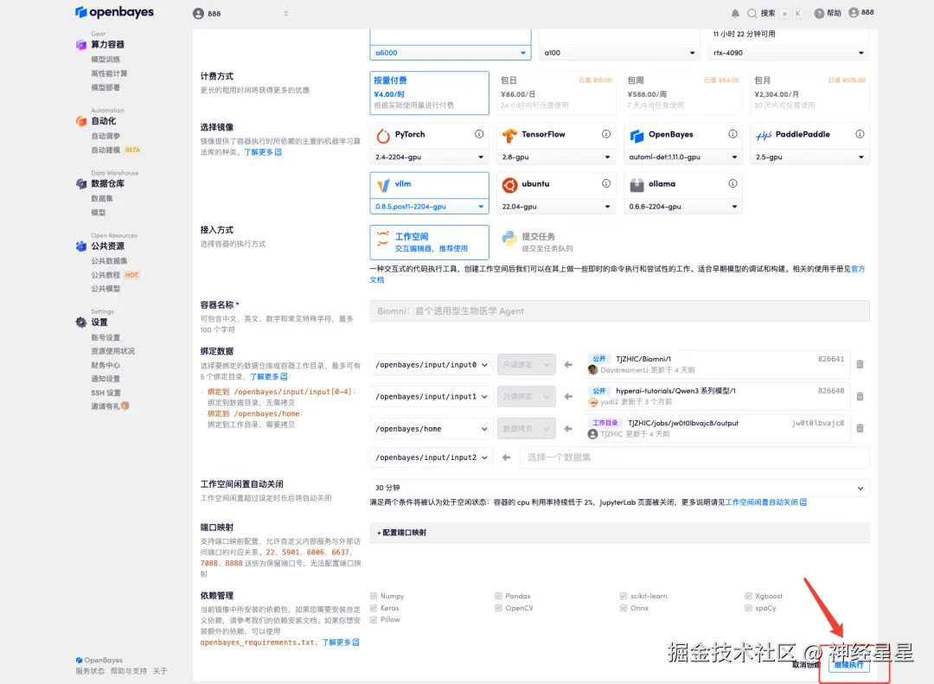Click the 继续执行 button
Screen dimensions: 934x684
tap(849, 664)
